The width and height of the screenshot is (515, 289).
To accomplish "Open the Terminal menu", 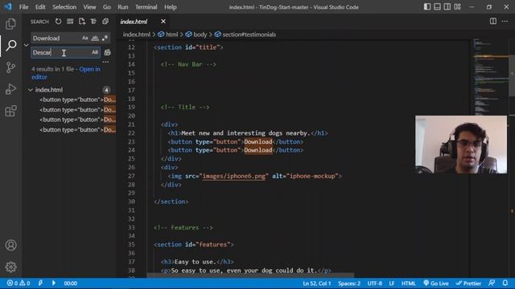I will click(146, 7).
